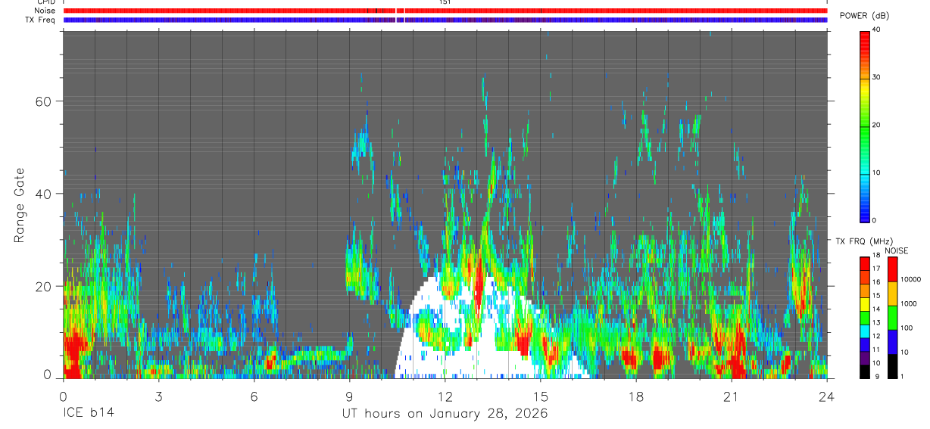Click noise scale value 1000

(909, 303)
